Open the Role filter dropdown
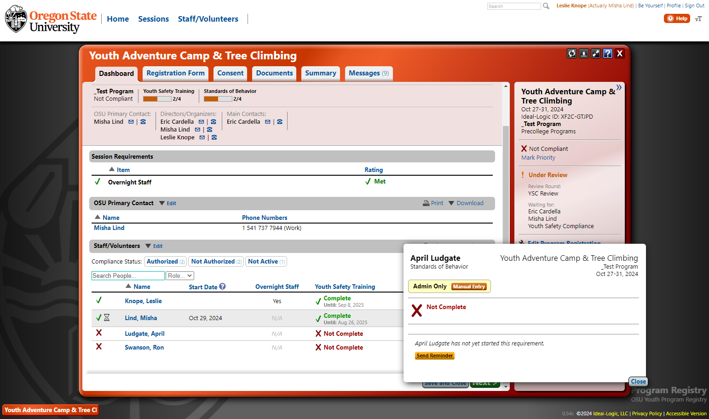Viewport: 709px width, 419px height. [x=180, y=276]
